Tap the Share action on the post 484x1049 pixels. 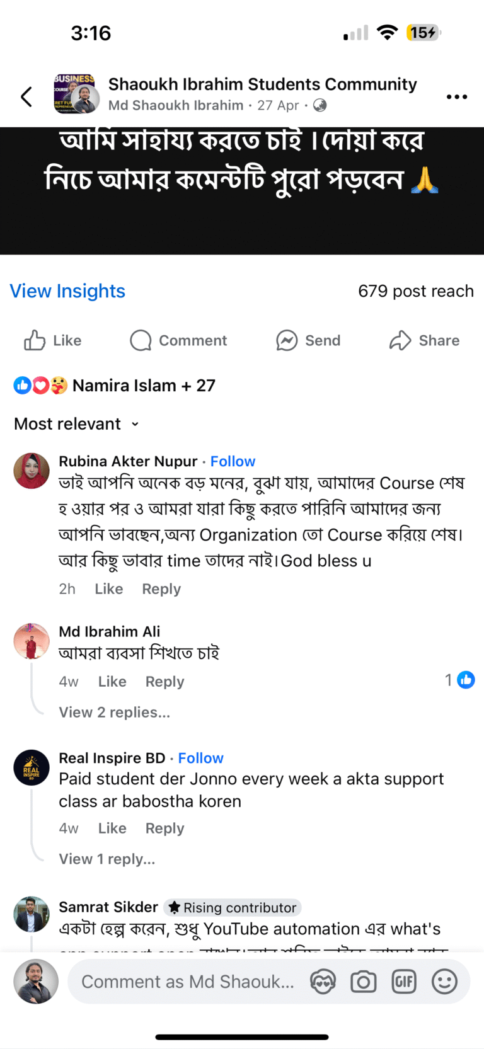coord(424,340)
